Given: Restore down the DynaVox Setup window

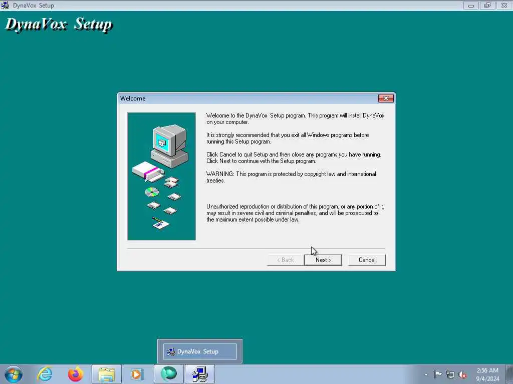Looking at the screenshot, I should (x=487, y=5).
